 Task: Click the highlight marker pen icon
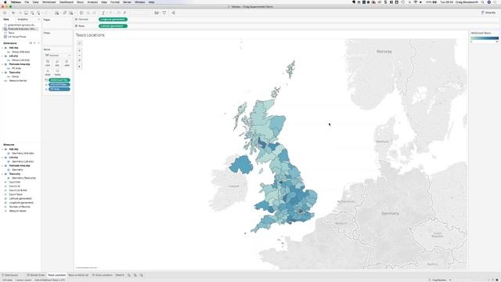[103, 13]
